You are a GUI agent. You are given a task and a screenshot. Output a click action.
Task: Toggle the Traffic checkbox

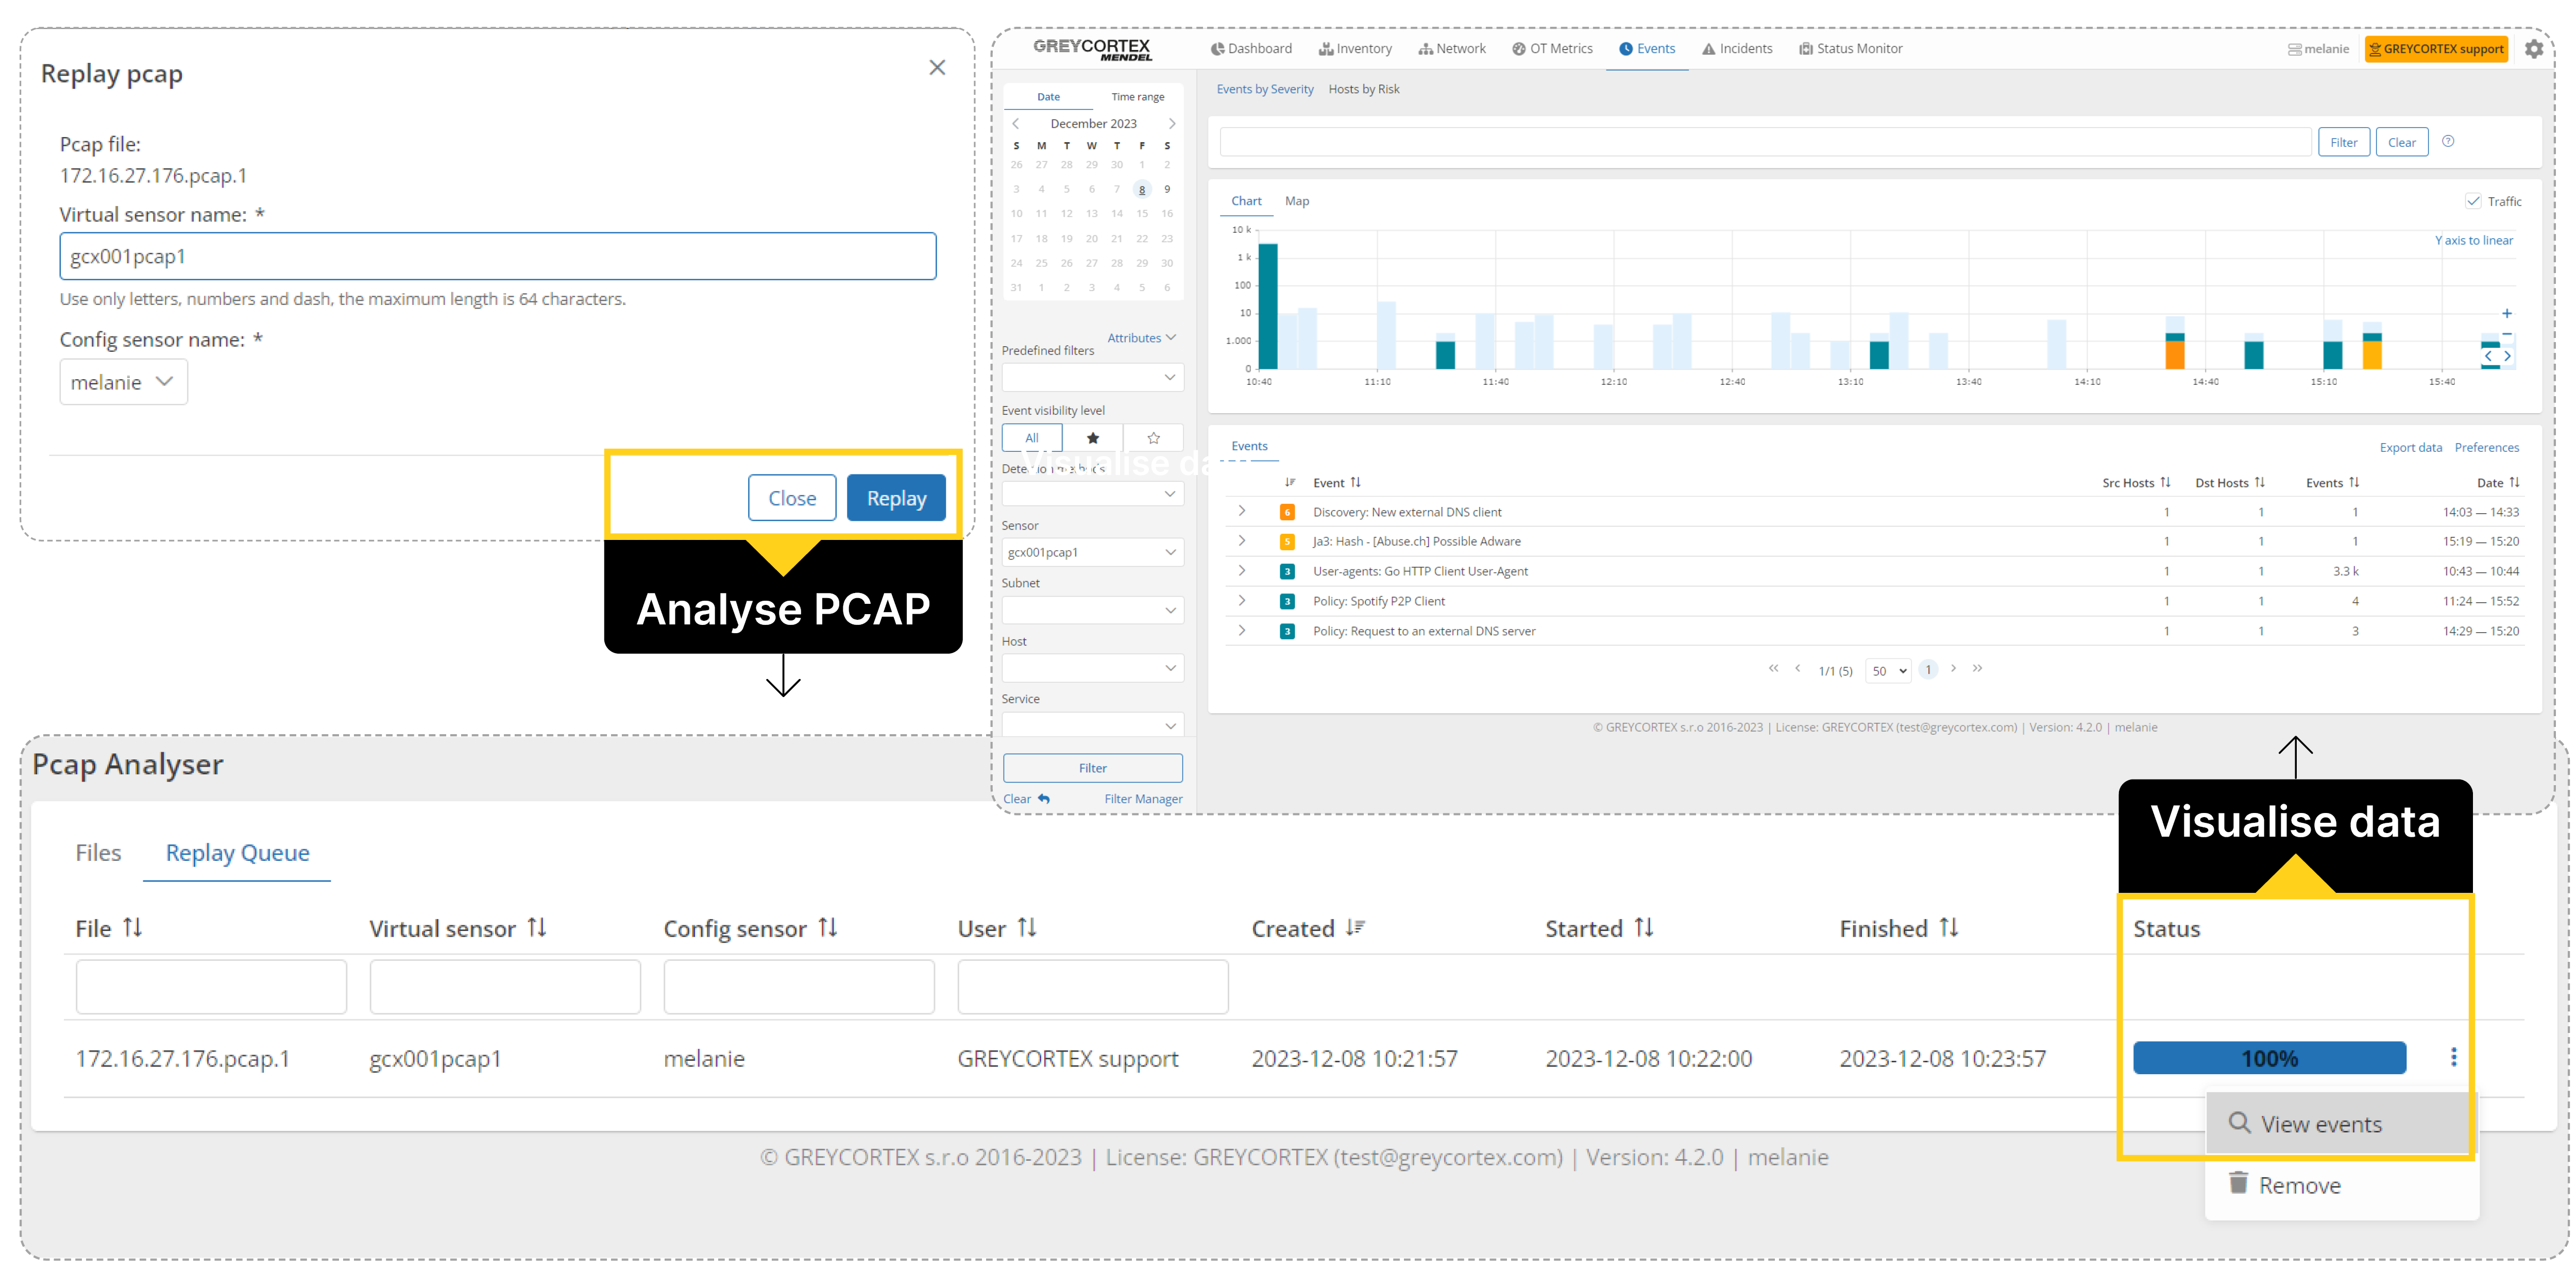pyautogui.click(x=2473, y=201)
